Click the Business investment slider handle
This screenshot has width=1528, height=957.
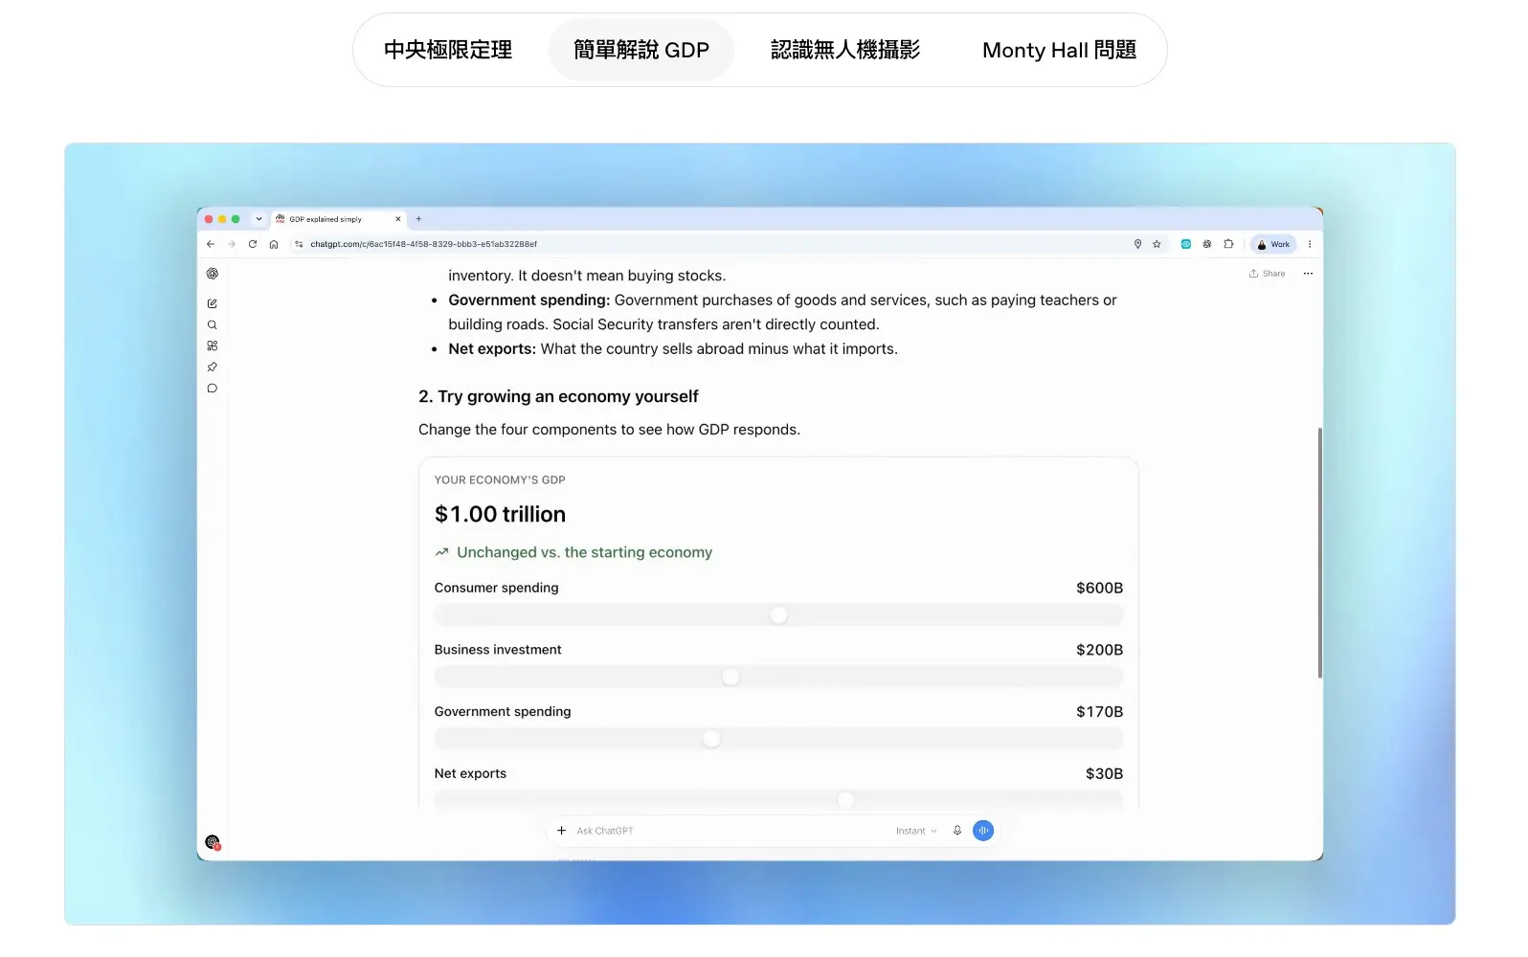(731, 678)
